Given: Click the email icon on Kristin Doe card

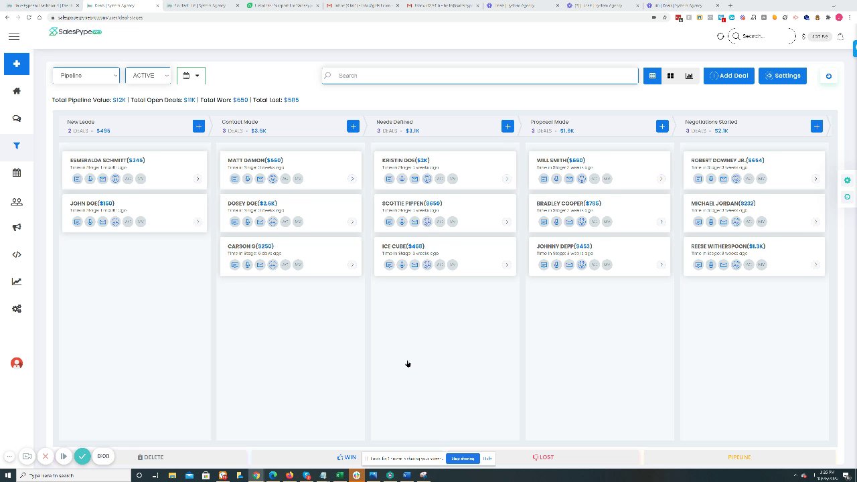Looking at the screenshot, I should pyautogui.click(x=414, y=179).
